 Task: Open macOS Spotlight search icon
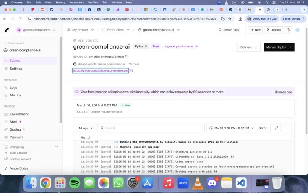[267, 3]
